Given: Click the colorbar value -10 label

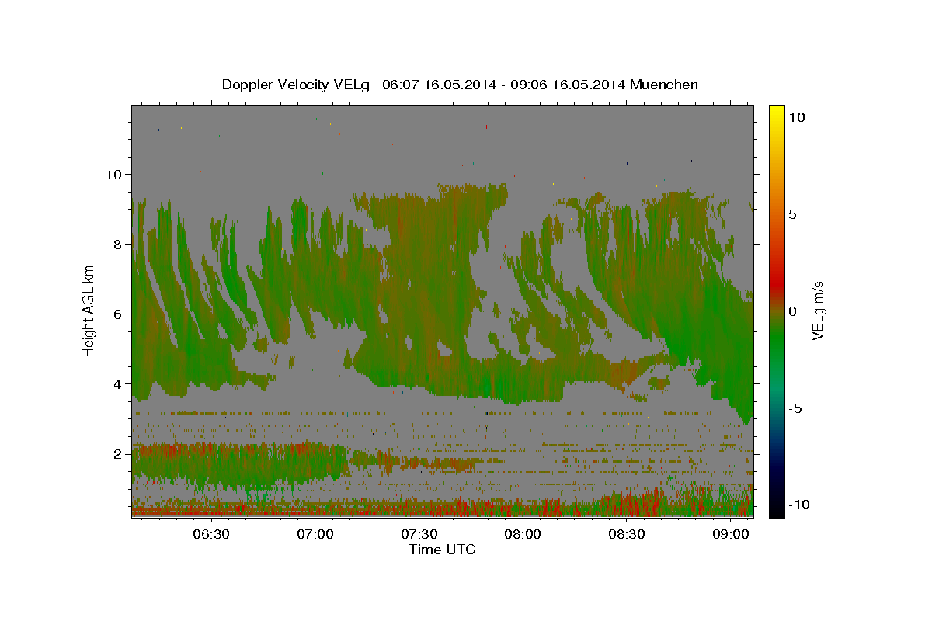Looking at the screenshot, I should [798, 505].
